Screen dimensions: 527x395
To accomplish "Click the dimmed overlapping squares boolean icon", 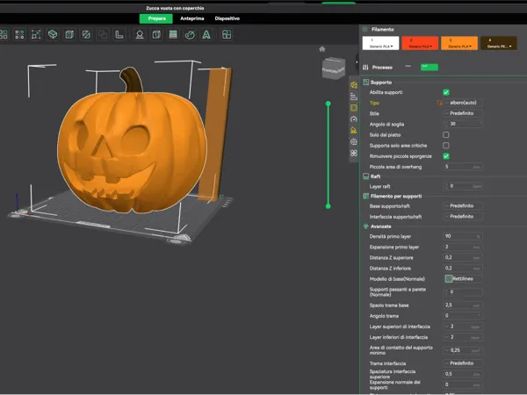I will tap(103, 34).
